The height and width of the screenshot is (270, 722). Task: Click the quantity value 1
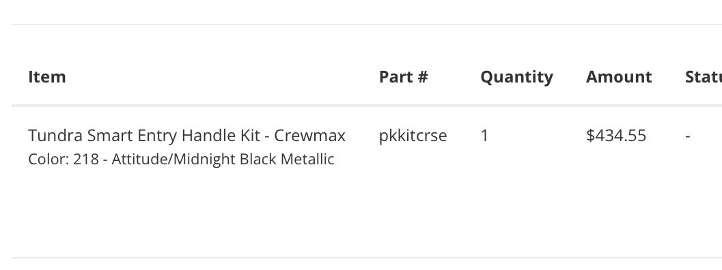[484, 136]
